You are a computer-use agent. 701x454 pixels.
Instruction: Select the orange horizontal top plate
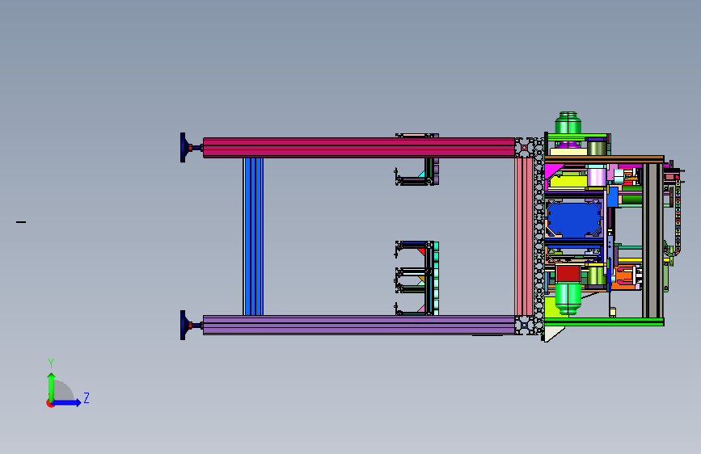[x=605, y=159]
